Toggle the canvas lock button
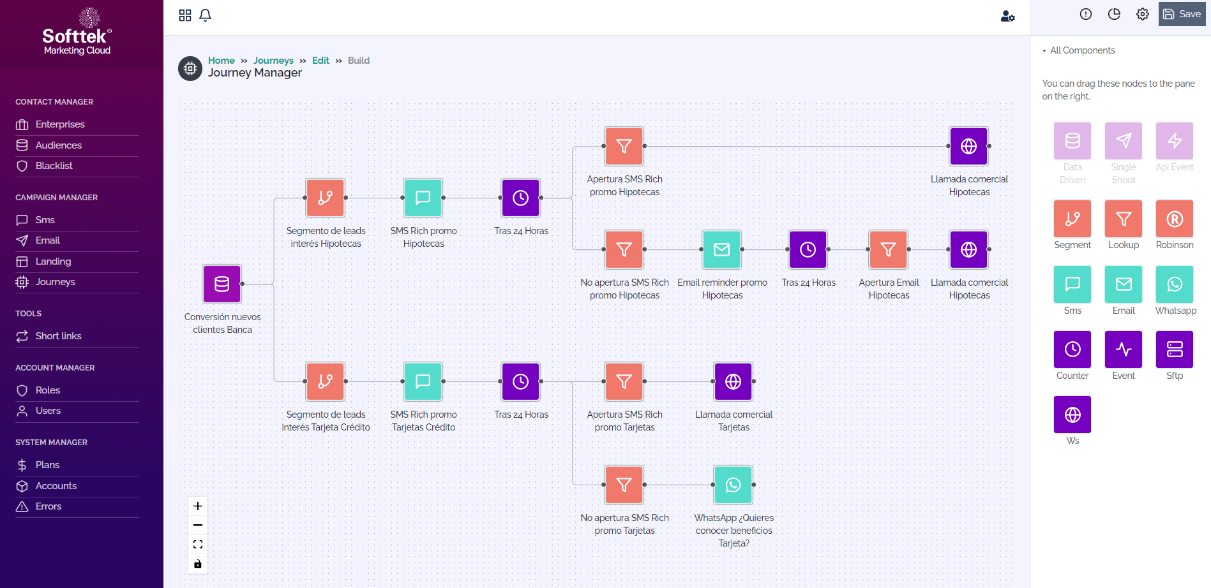This screenshot has width=1211, height=588. pyautogui.click(x=198, y=564)
